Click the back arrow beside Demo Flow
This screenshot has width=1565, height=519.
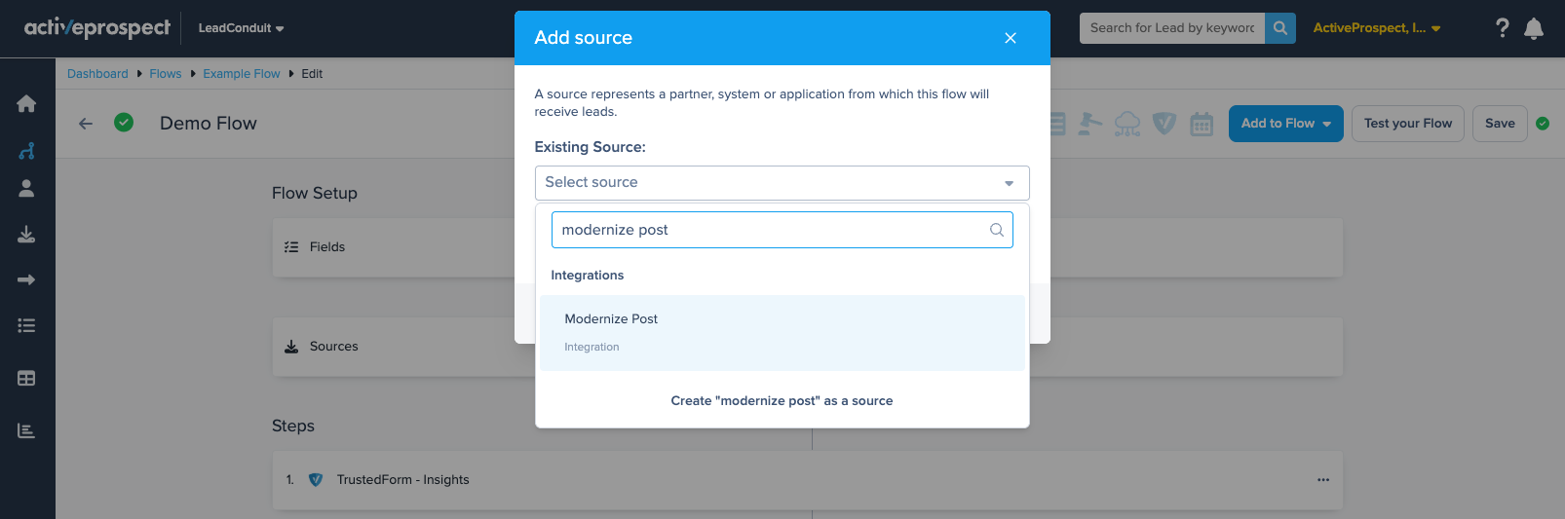click(86, 124)
